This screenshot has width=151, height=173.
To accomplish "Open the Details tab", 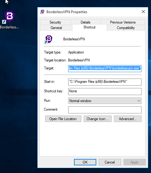I will (86, 22).
